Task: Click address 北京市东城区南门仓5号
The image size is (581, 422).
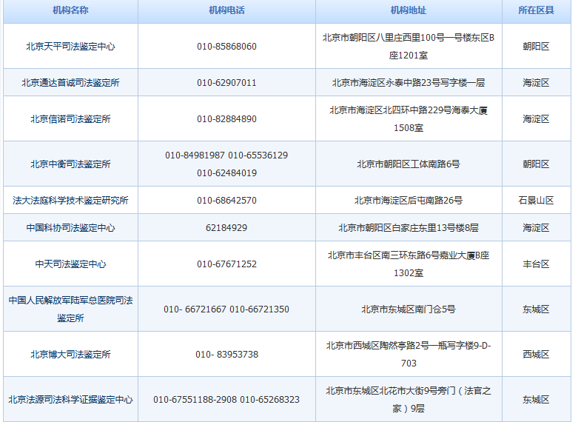Action: click(409, 309)
